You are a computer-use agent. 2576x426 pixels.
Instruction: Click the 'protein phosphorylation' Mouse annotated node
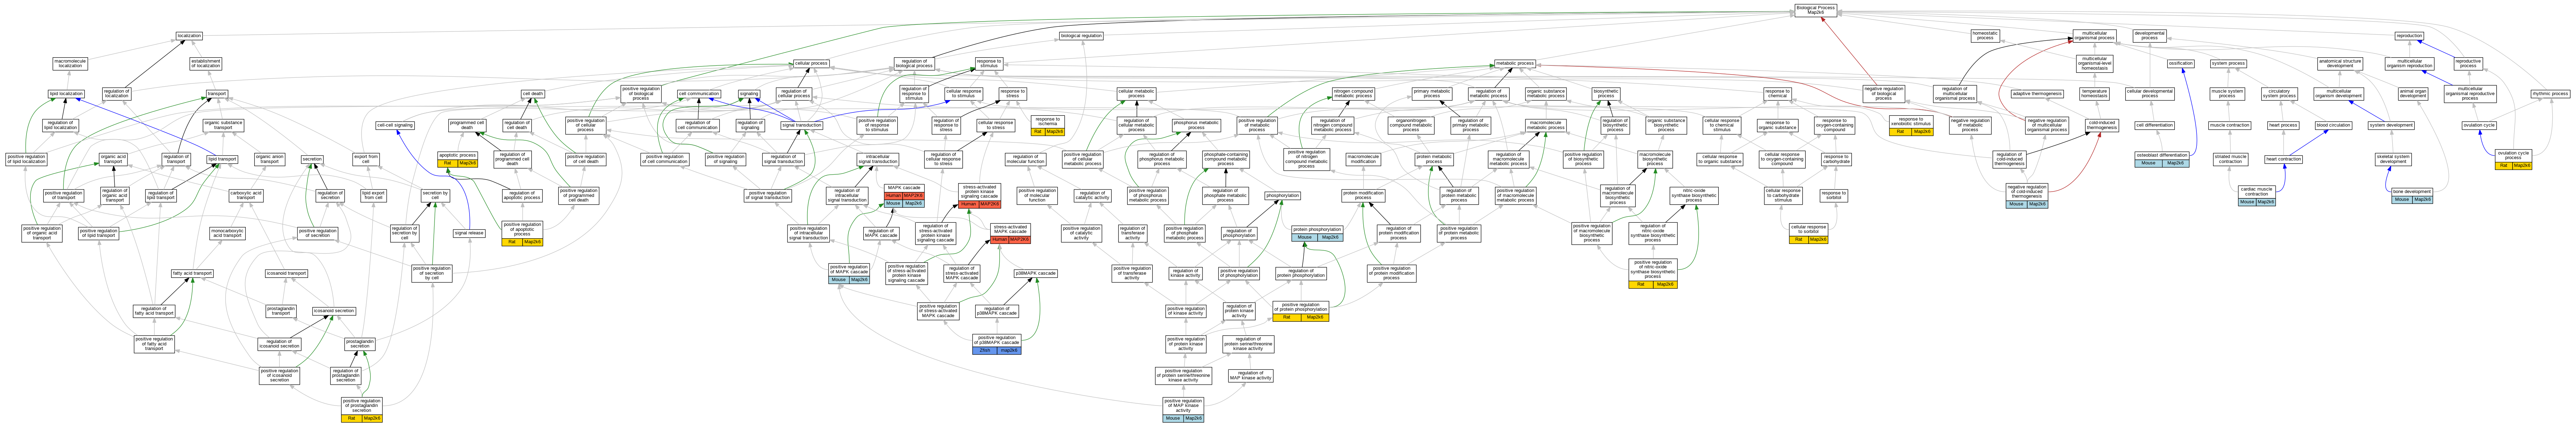click(1317, 233)
